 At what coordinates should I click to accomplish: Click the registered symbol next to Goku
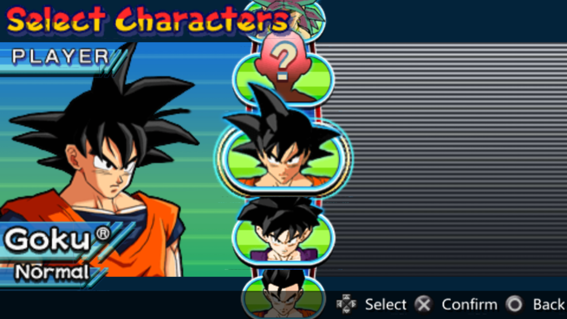tap(103, 233)
